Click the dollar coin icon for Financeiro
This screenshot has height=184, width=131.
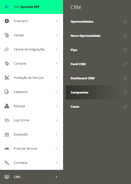tap(7, 21)
